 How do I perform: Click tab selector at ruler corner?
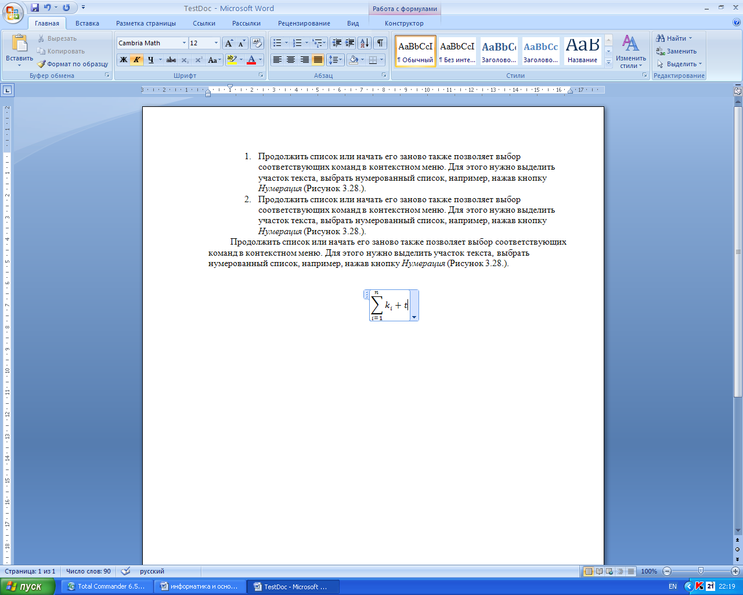coord(7,90)
